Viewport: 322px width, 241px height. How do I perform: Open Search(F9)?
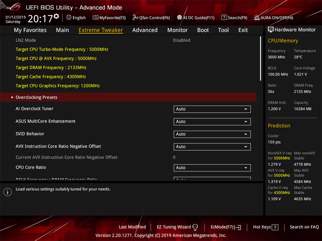click(234, 17)
